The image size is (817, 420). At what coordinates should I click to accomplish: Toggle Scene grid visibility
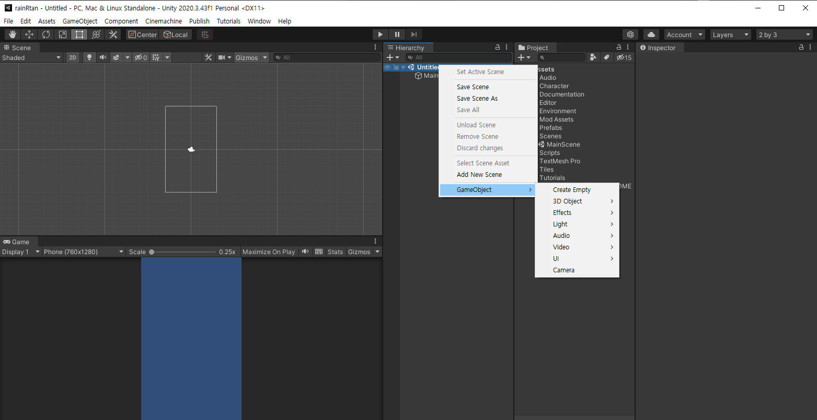(x=156, y=57)
